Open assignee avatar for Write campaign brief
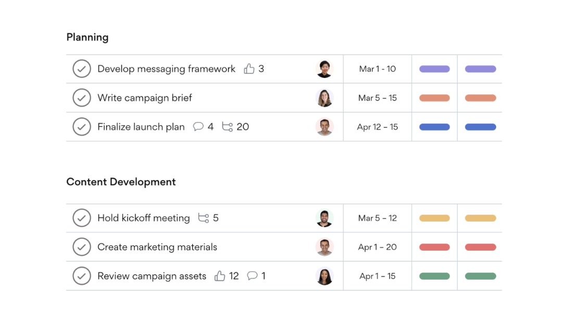Image resolution: width=578 pixels, height=322 pixels. (325, 98)
